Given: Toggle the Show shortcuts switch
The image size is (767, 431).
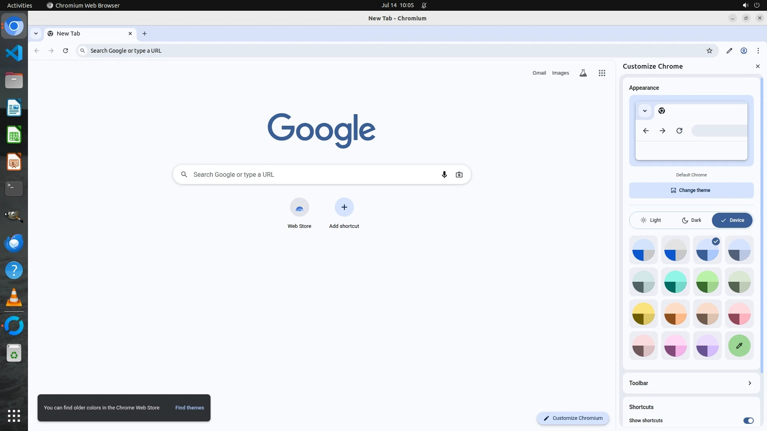Looking at the screenshot, I should 748,421.
